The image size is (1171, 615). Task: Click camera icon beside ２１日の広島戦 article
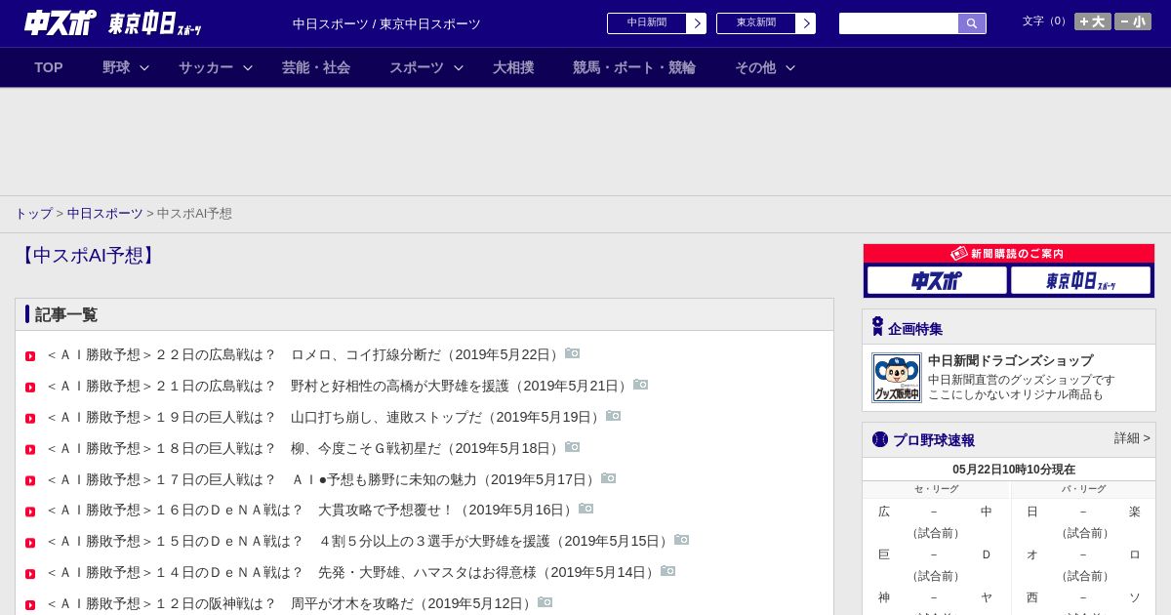click(x=641, y=385)
